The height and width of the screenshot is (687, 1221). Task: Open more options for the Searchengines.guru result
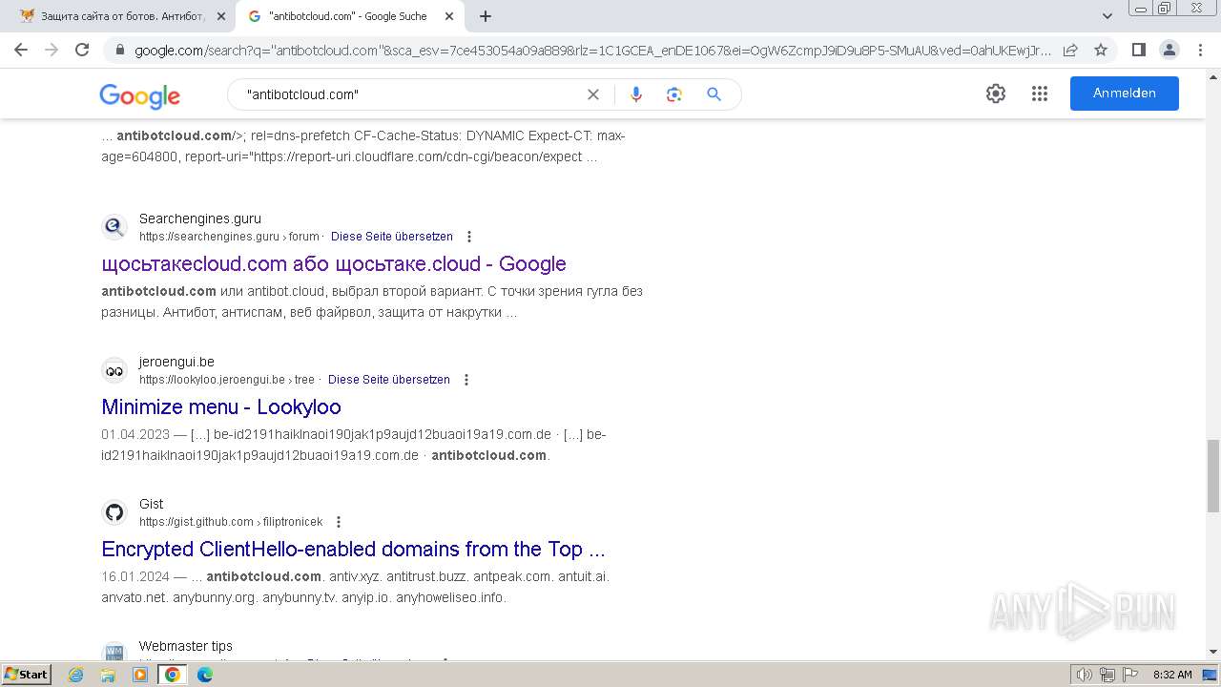tap(468, 237)
